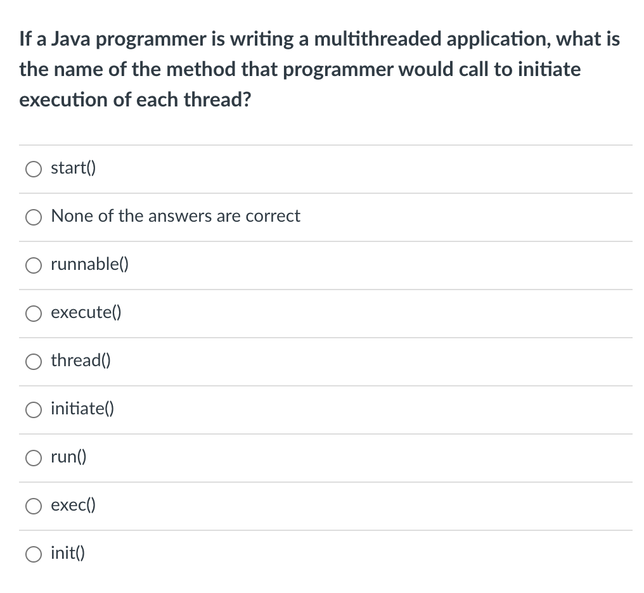The width and height of the screenshot is (644, 593).
Task: Click the exec() answer text label
Action: (72, 505)
